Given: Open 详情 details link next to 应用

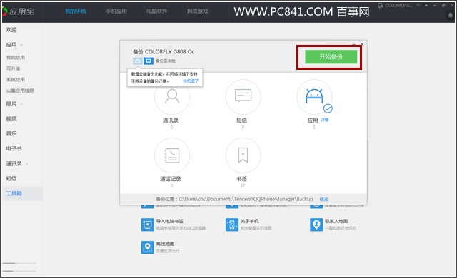Looking at the screenshot, I should click(x=325, y=120).
